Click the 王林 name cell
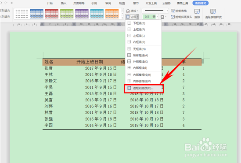Viewport: 241px width, 163px height. click(x=49, y=74)
